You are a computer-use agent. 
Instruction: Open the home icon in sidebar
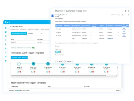coord(6,28)
